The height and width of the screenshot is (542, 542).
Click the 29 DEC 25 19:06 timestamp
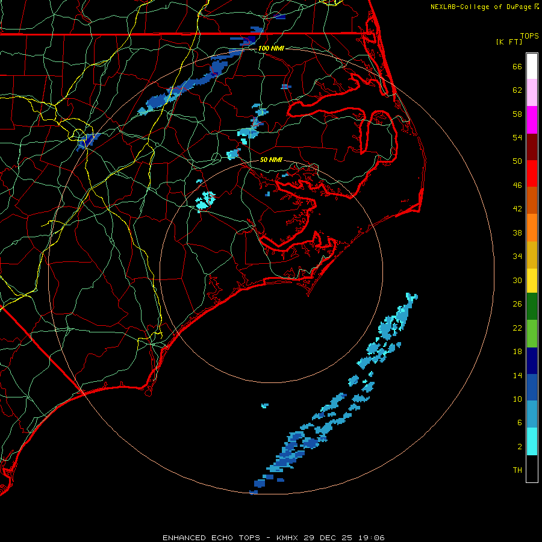pyautogui.click(x=344, y=538)
